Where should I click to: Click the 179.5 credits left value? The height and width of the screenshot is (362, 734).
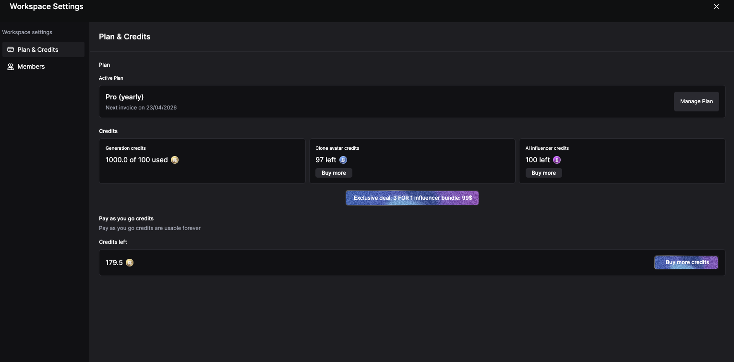tap(114, 263)
